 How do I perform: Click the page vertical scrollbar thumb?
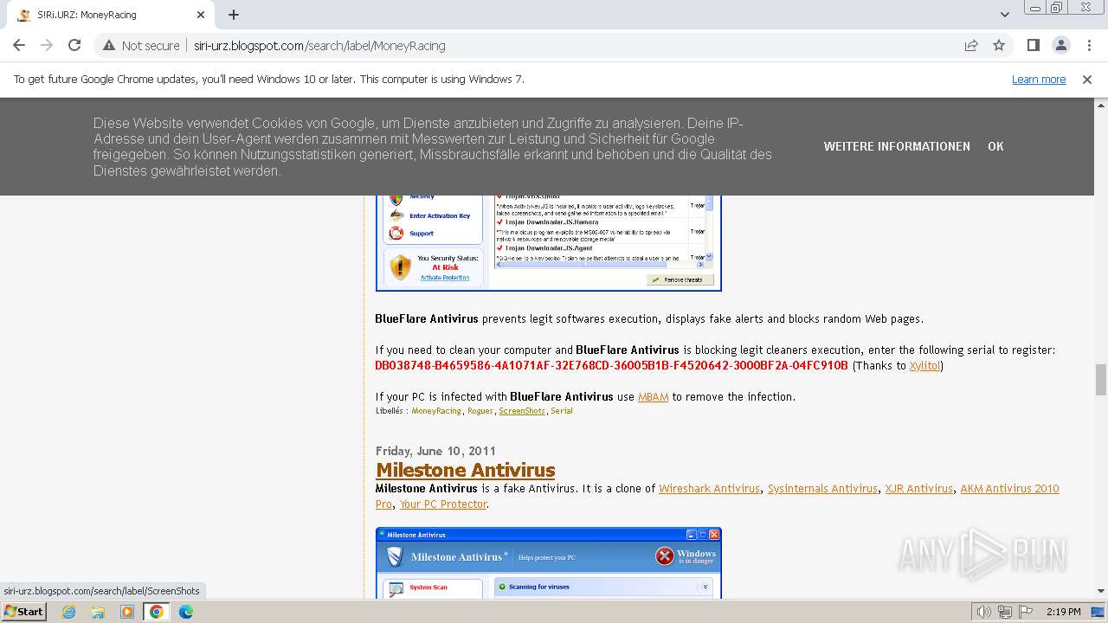[1101, 379]
